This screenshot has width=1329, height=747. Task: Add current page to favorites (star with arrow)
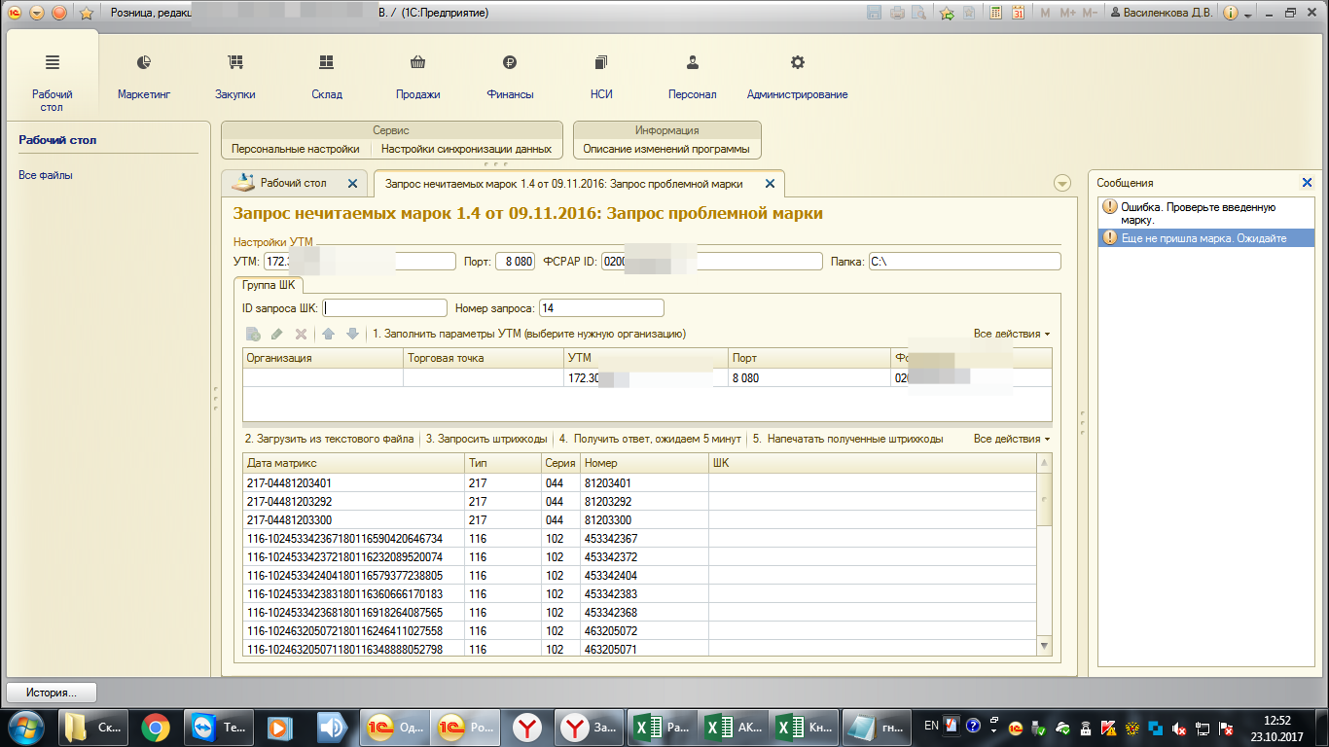pos(947,14)
